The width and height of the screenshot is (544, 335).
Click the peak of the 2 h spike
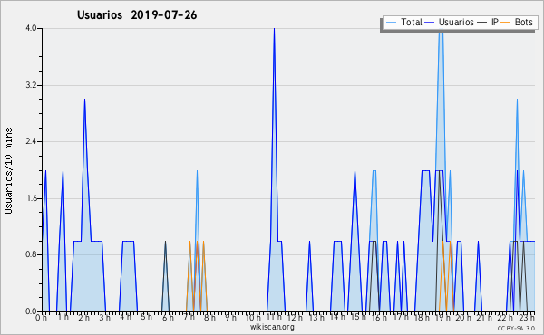click(x=84, y=100)
